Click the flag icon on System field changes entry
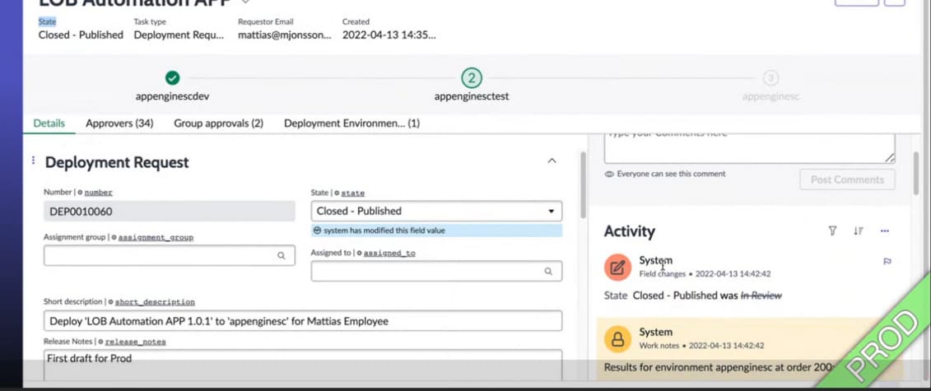931x391 pixels. point(887,261)
